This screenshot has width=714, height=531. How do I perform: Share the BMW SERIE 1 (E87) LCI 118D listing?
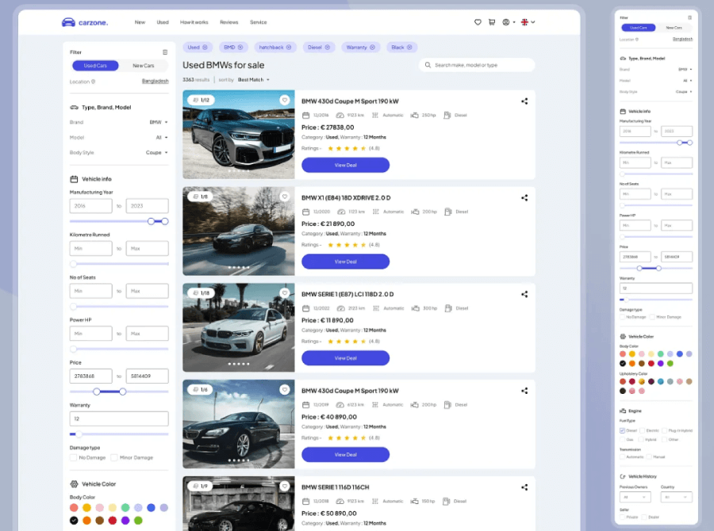(524, 294)
